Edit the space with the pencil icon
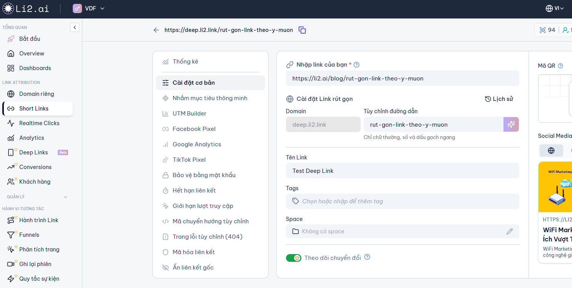Image resolution: width=572 pixels, height=288 pixels. click(510, 231)
